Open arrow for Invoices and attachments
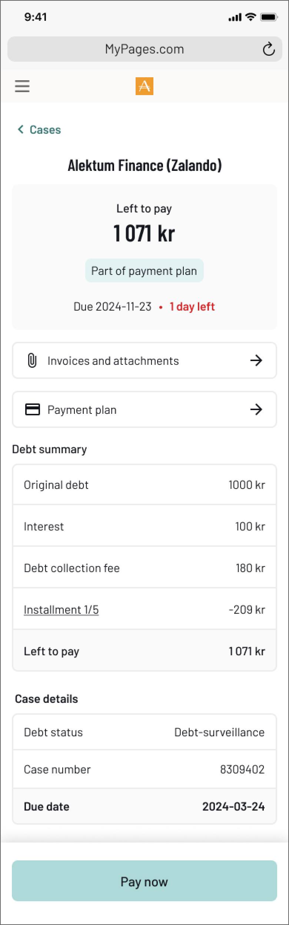 pyautogui.click(x=256, y=360)
